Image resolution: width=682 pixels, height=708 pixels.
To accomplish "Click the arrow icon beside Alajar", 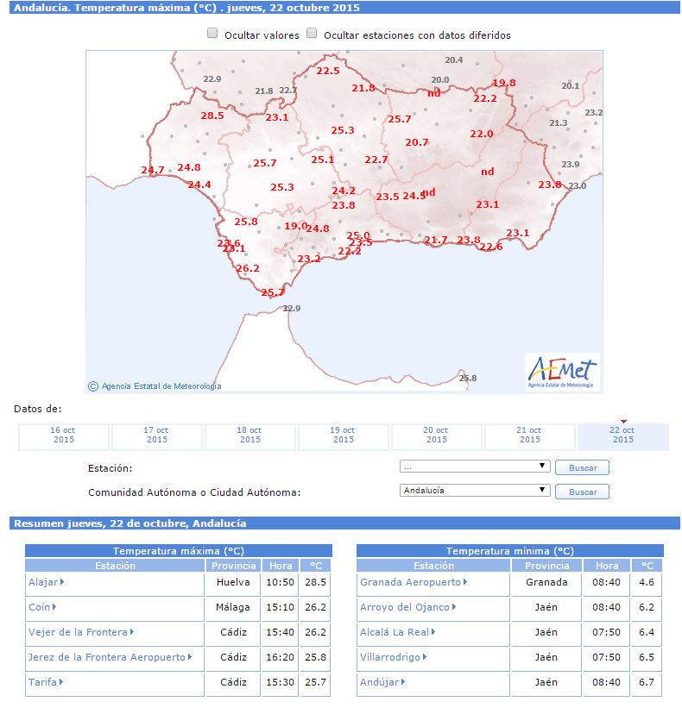I will tap(62, 581).
